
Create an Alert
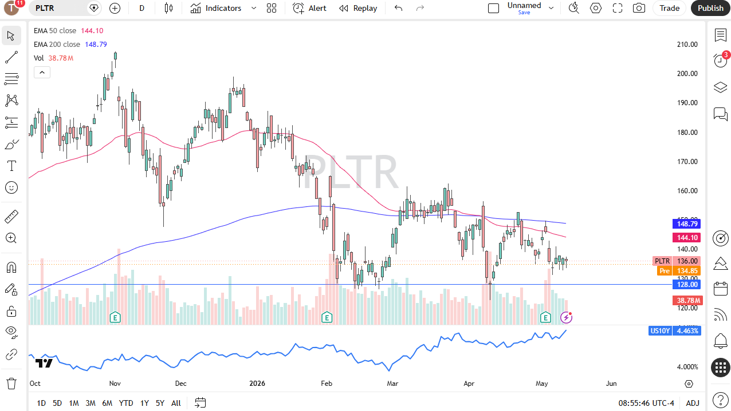click(310, 8)
